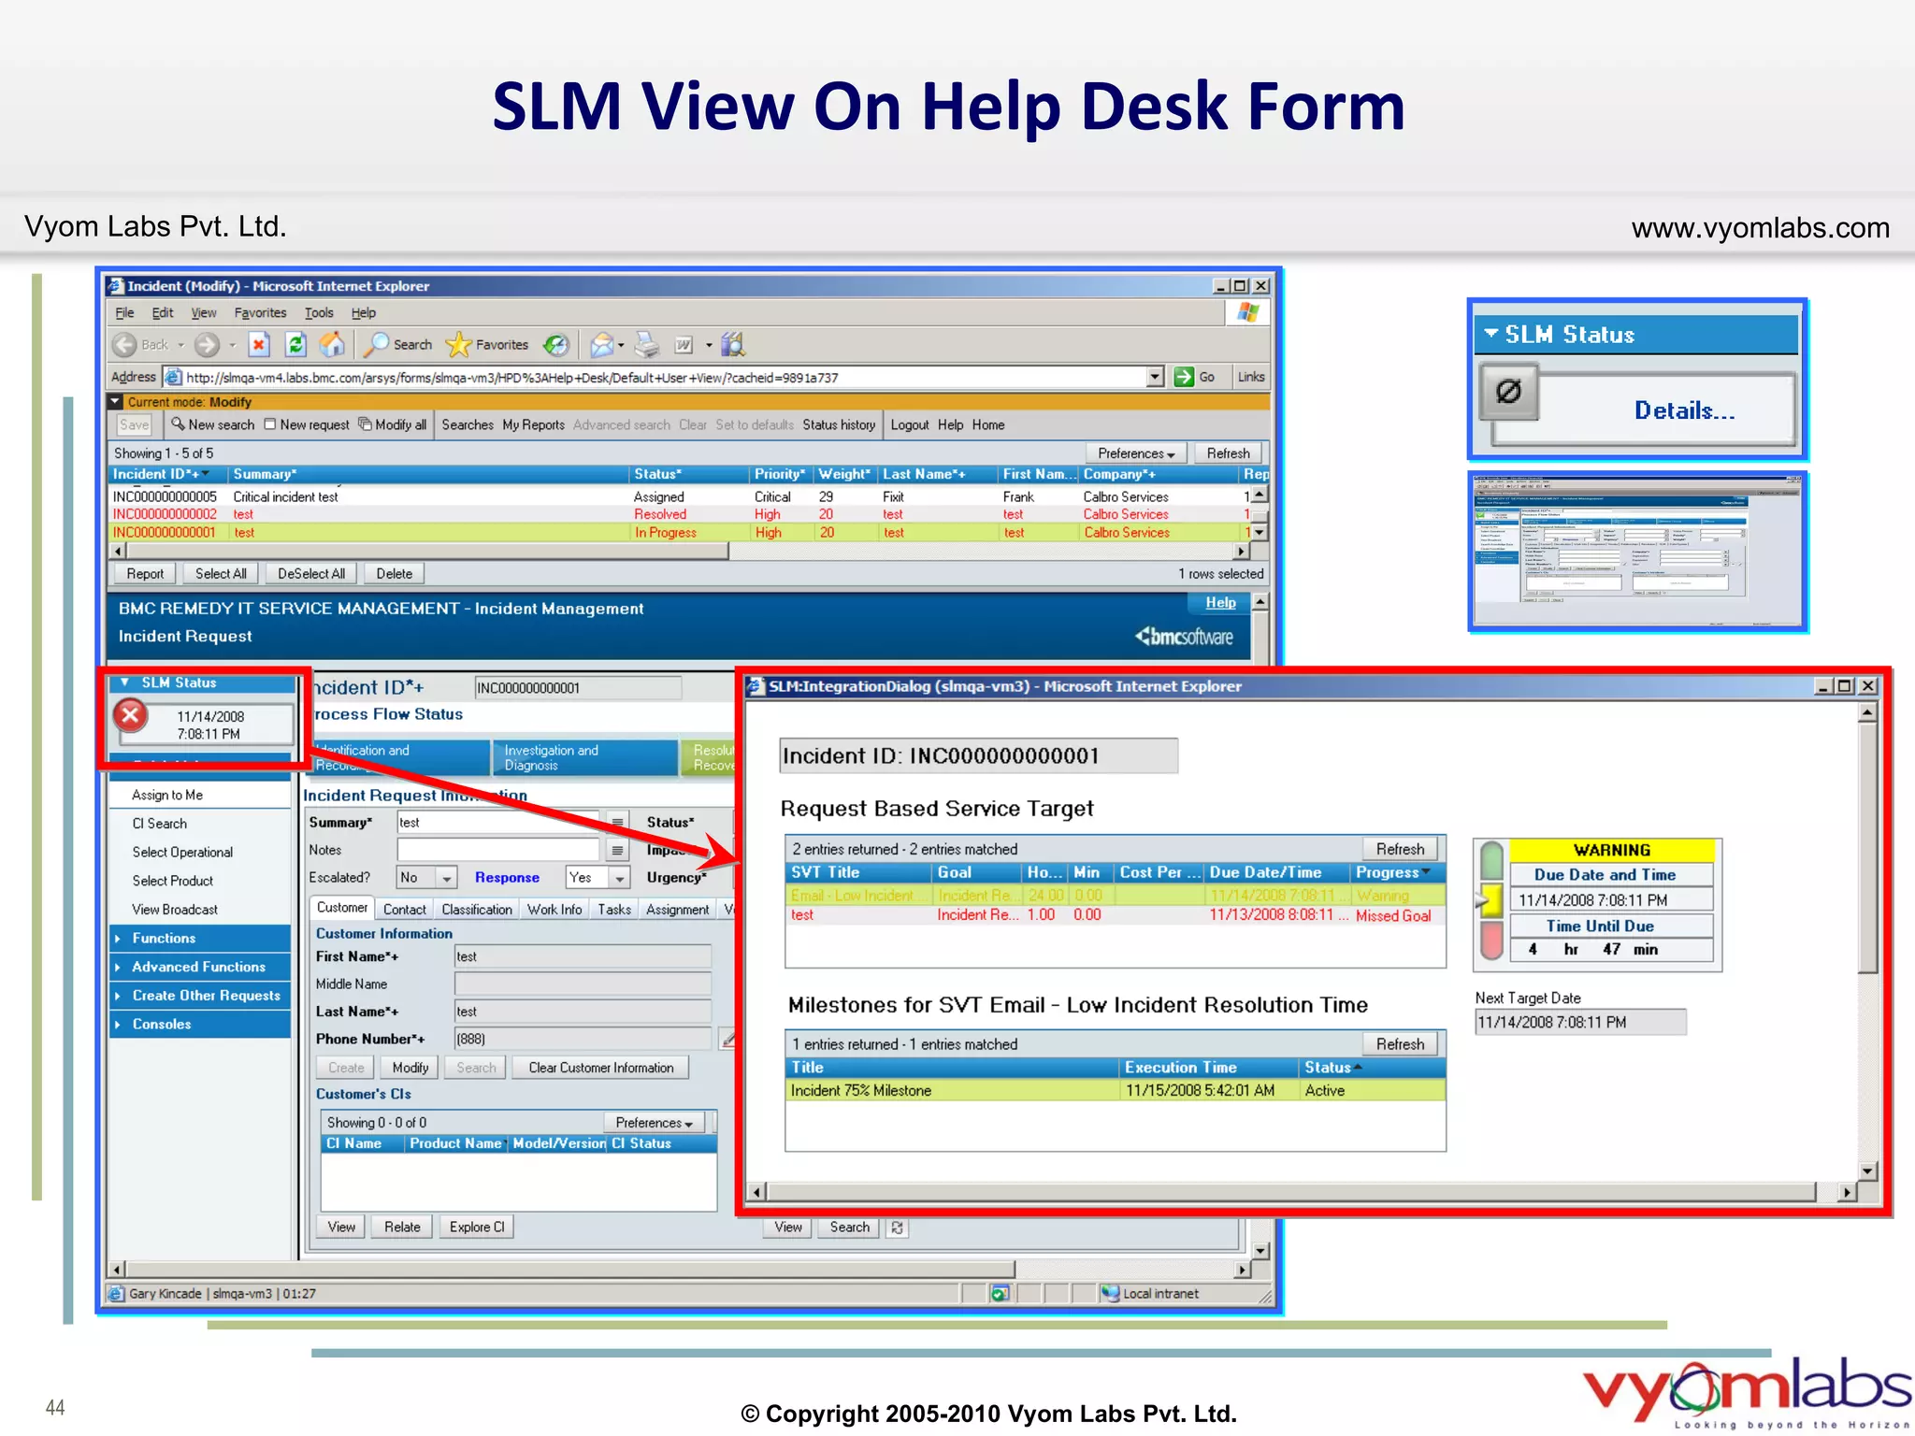Select the Incident 75% Milestone row
The width and height of the screenshot is (1915, 1436).
pos(1116,1091)
